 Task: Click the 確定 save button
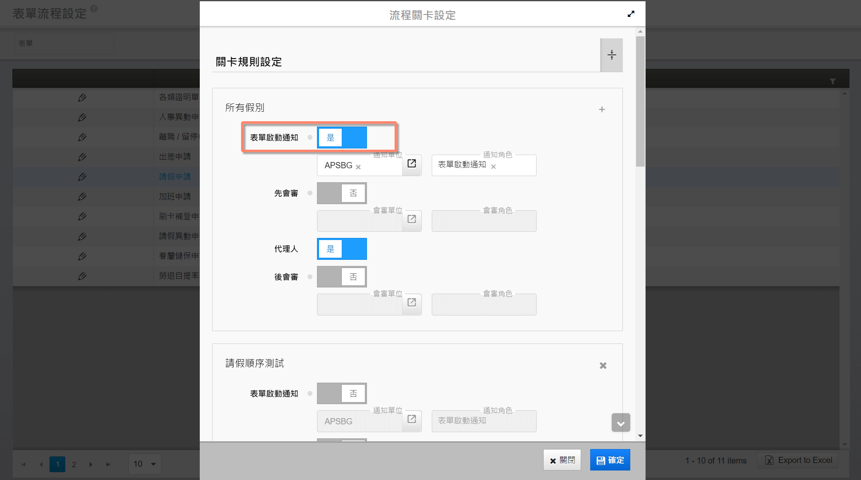pyautogui.click(x=610, y=460)
